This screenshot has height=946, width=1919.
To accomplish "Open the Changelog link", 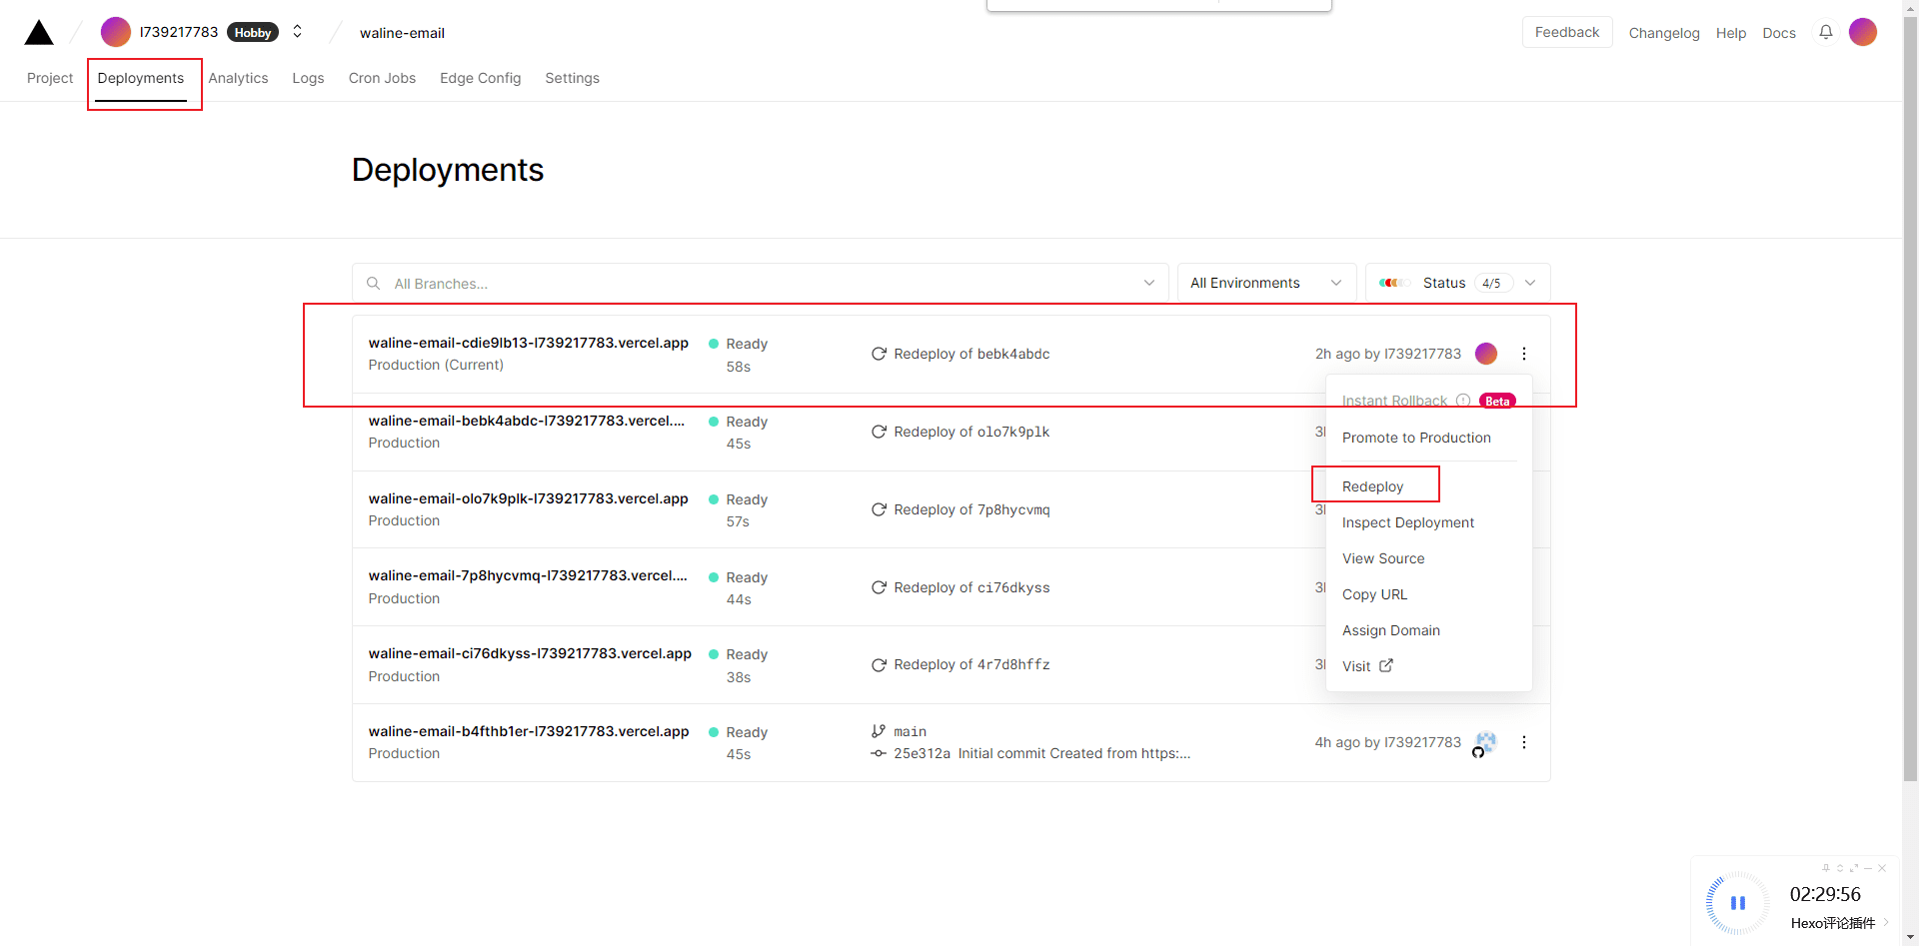I will [1664, 33].
